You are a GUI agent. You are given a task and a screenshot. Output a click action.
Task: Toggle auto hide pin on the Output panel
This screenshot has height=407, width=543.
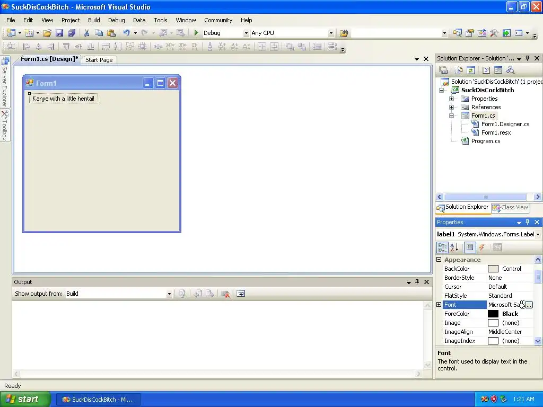pyautogui.click(x=417, y=282)
